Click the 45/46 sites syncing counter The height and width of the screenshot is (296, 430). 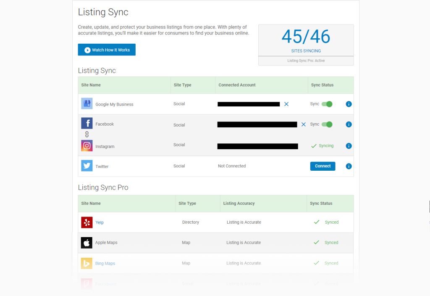point(306,37)
